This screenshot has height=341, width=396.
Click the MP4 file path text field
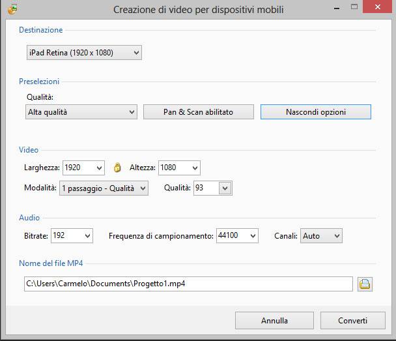tap(188, 284)
